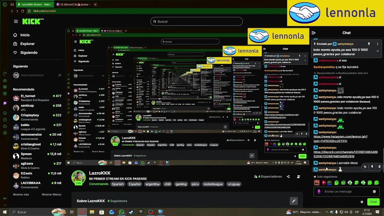
Task: Send the message with the green Chat button
Action: [373, 202]
